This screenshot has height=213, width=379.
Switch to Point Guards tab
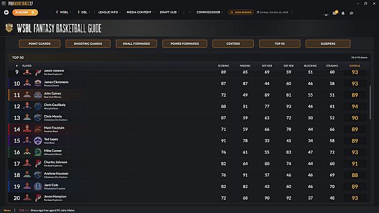point(40,44)
